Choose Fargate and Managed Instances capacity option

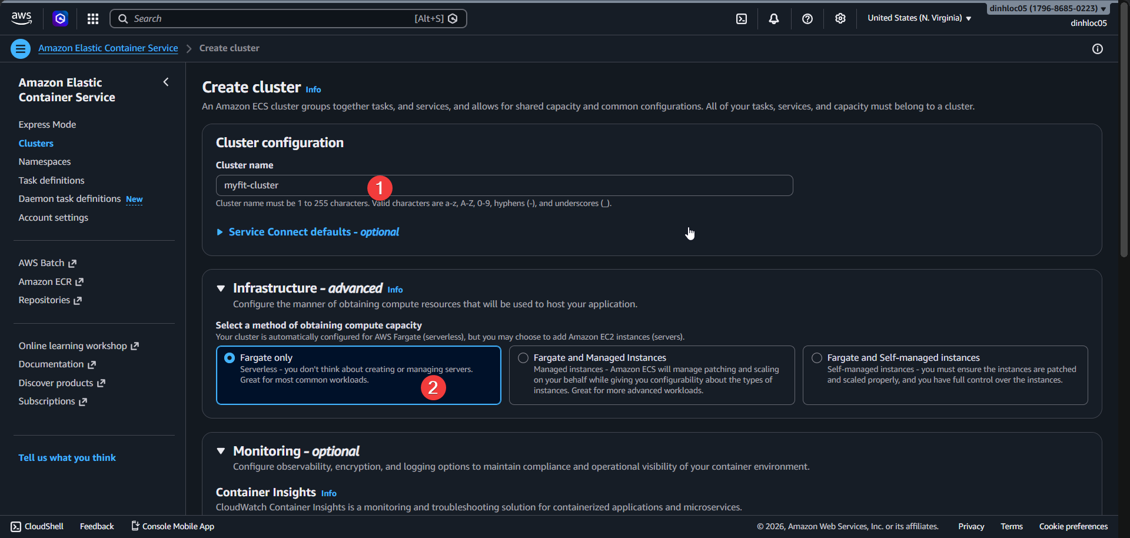click(523, 357)
